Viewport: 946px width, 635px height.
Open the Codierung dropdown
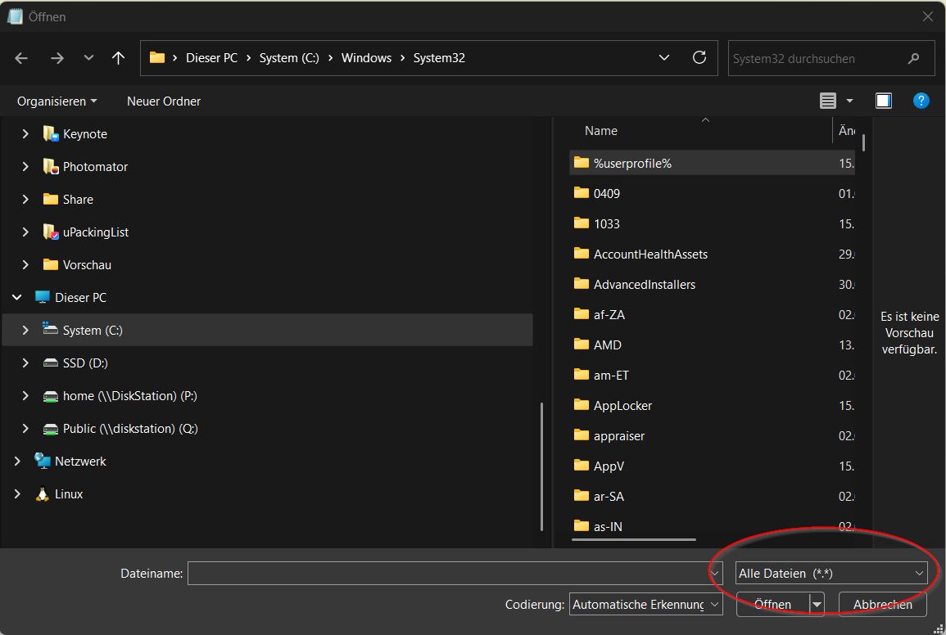[x=645, y=604]
